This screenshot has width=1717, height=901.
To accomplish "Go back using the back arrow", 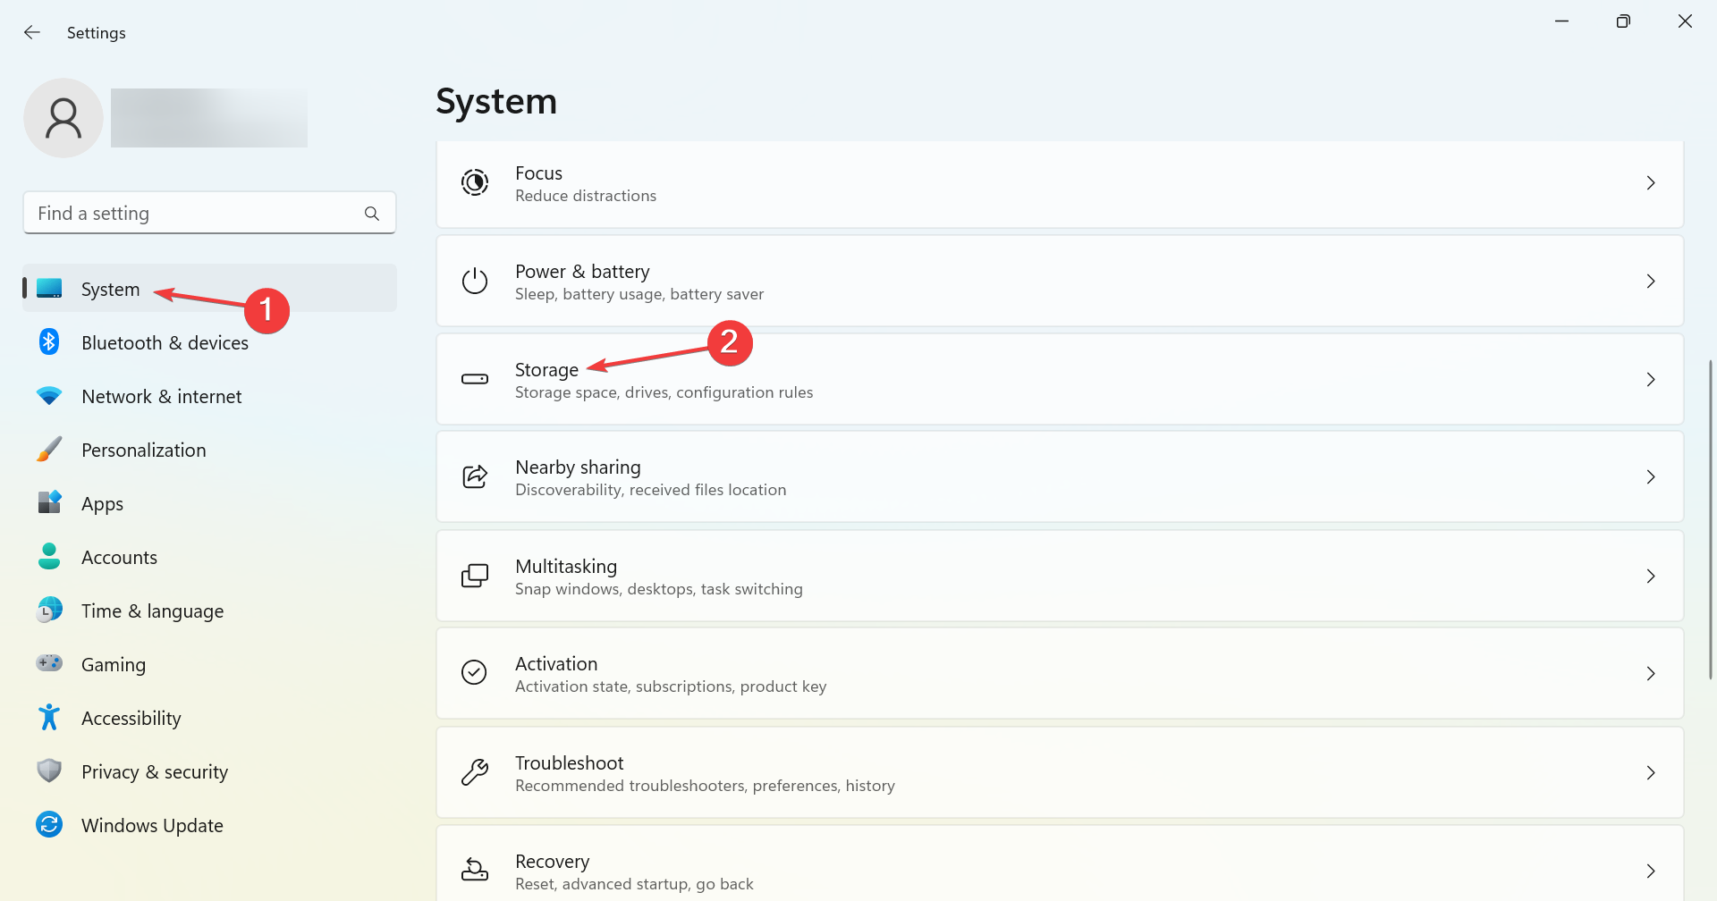I will (x=32, y=33).
